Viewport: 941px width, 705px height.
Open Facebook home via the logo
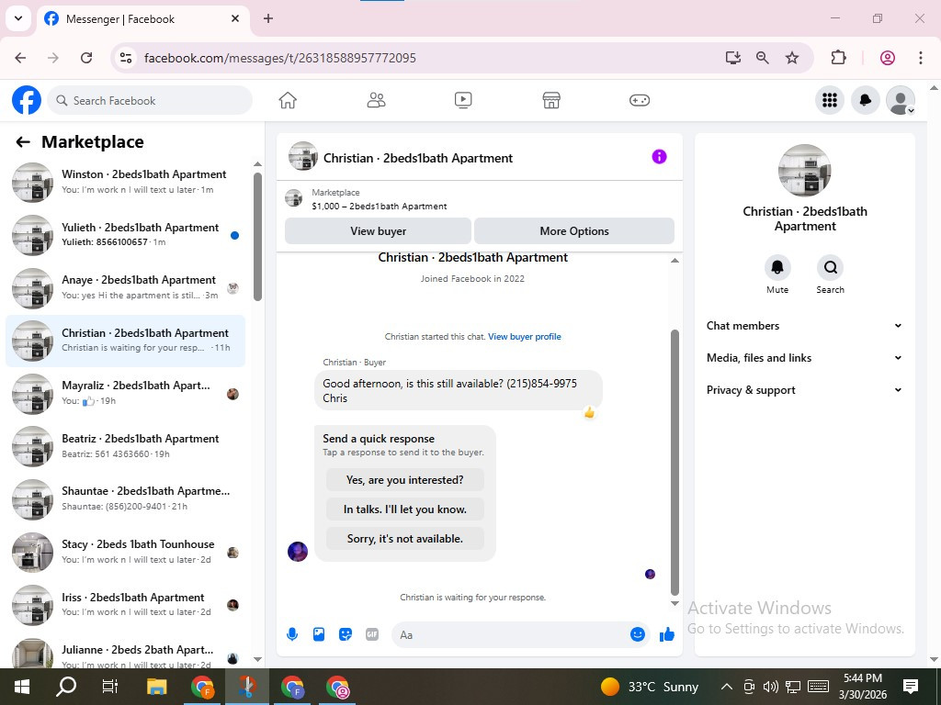tap(27, 100)
